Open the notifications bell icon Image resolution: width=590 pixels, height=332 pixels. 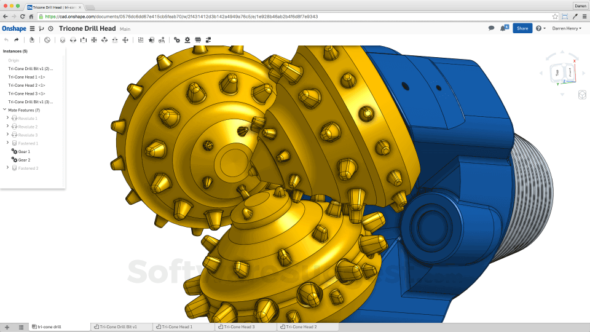click(504, 28)
